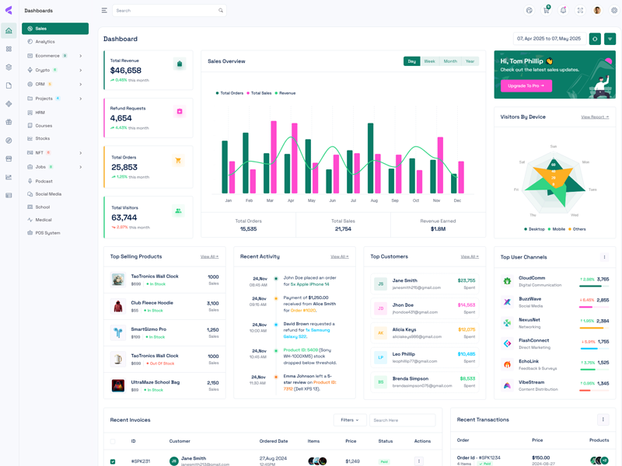The height and width of the screenshot is (466, 622).
Task: Click the theme switcher icon in header
Action: [529, 11]
